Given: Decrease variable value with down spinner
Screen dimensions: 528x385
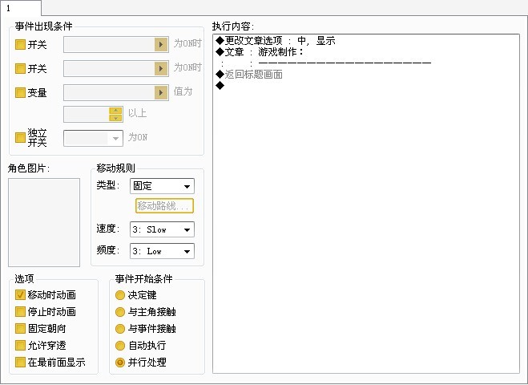Looking at the screenshot, I should click(116, 118).
